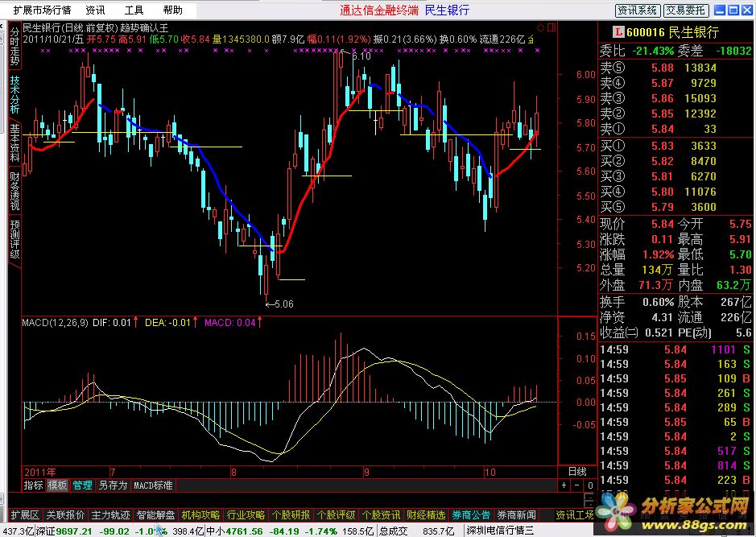Click the yellow marker icon after 流通226亿
Screen dimensions: 756x537
pyautogui.click(x=531, y=39)
